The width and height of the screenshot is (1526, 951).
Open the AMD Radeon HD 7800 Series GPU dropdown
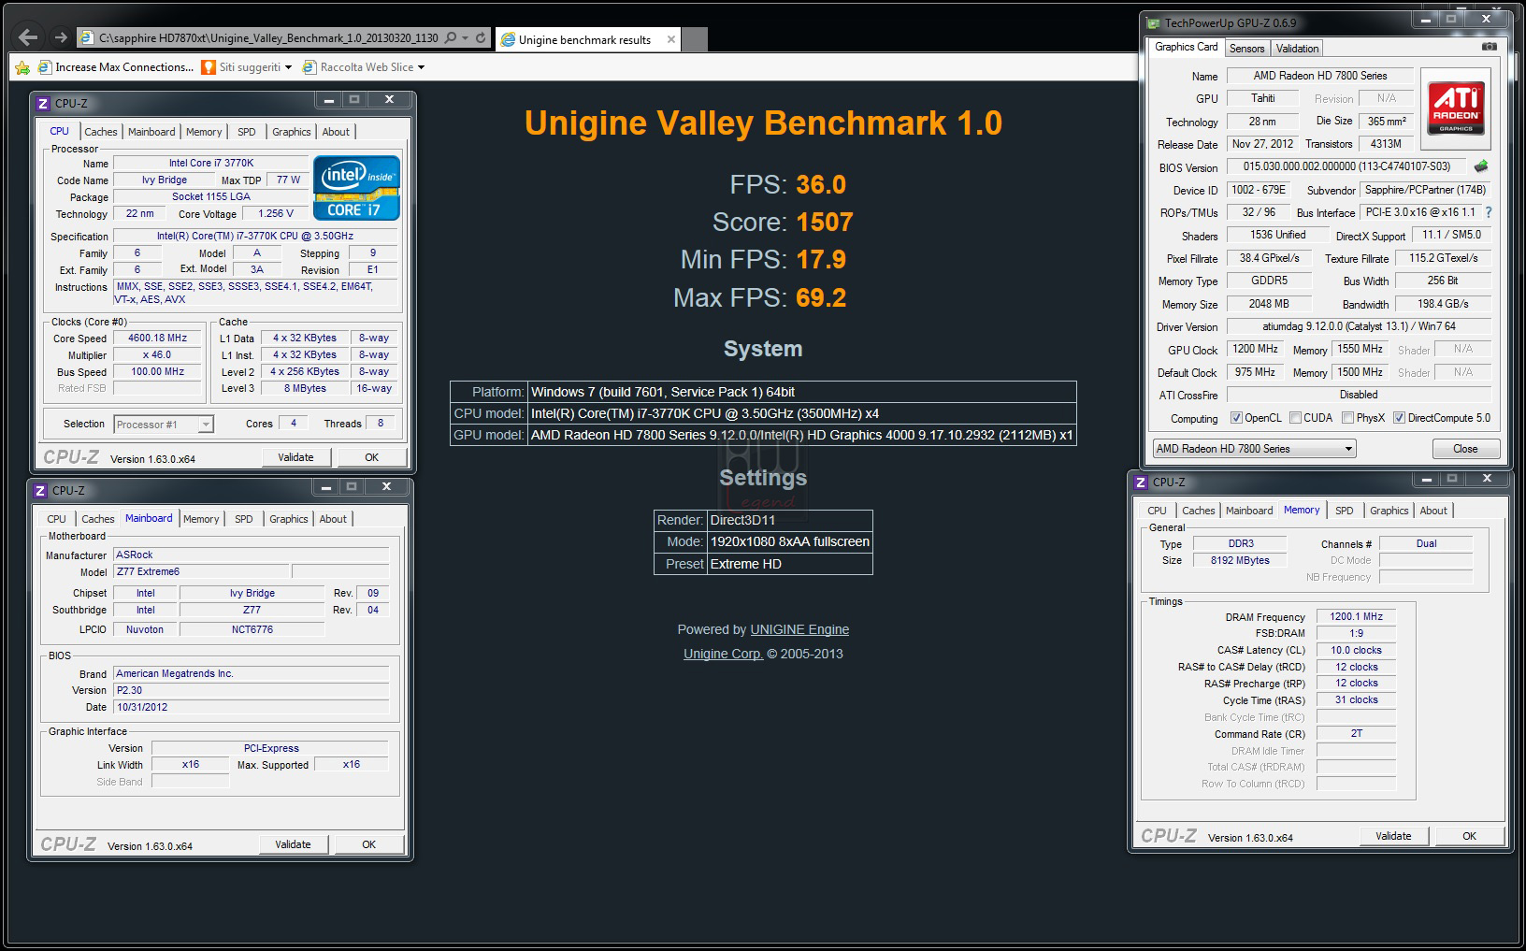(x=1254, y=449)
